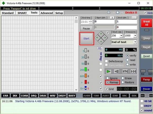The height and width of the screenshot is (114, 153).
Task: Click the DRQ status register indicator
Action: tap(34, 96)
